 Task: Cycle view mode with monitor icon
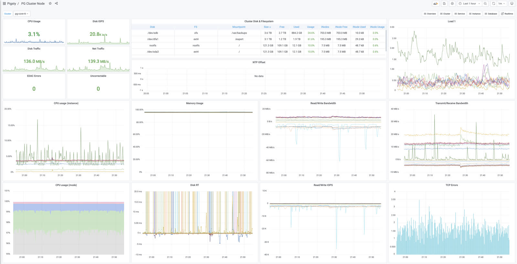click(512, 4)
